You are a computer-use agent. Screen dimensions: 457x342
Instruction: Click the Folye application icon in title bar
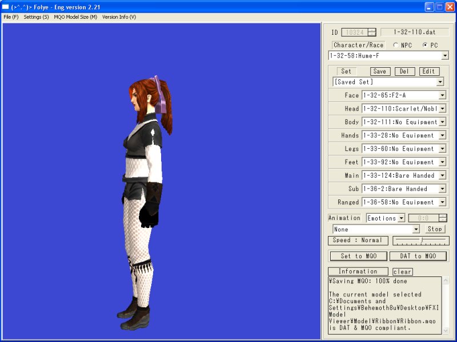[x=6, y=7]
